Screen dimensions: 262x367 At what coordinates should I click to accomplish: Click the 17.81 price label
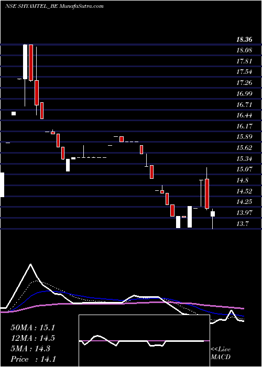(244, 61)
